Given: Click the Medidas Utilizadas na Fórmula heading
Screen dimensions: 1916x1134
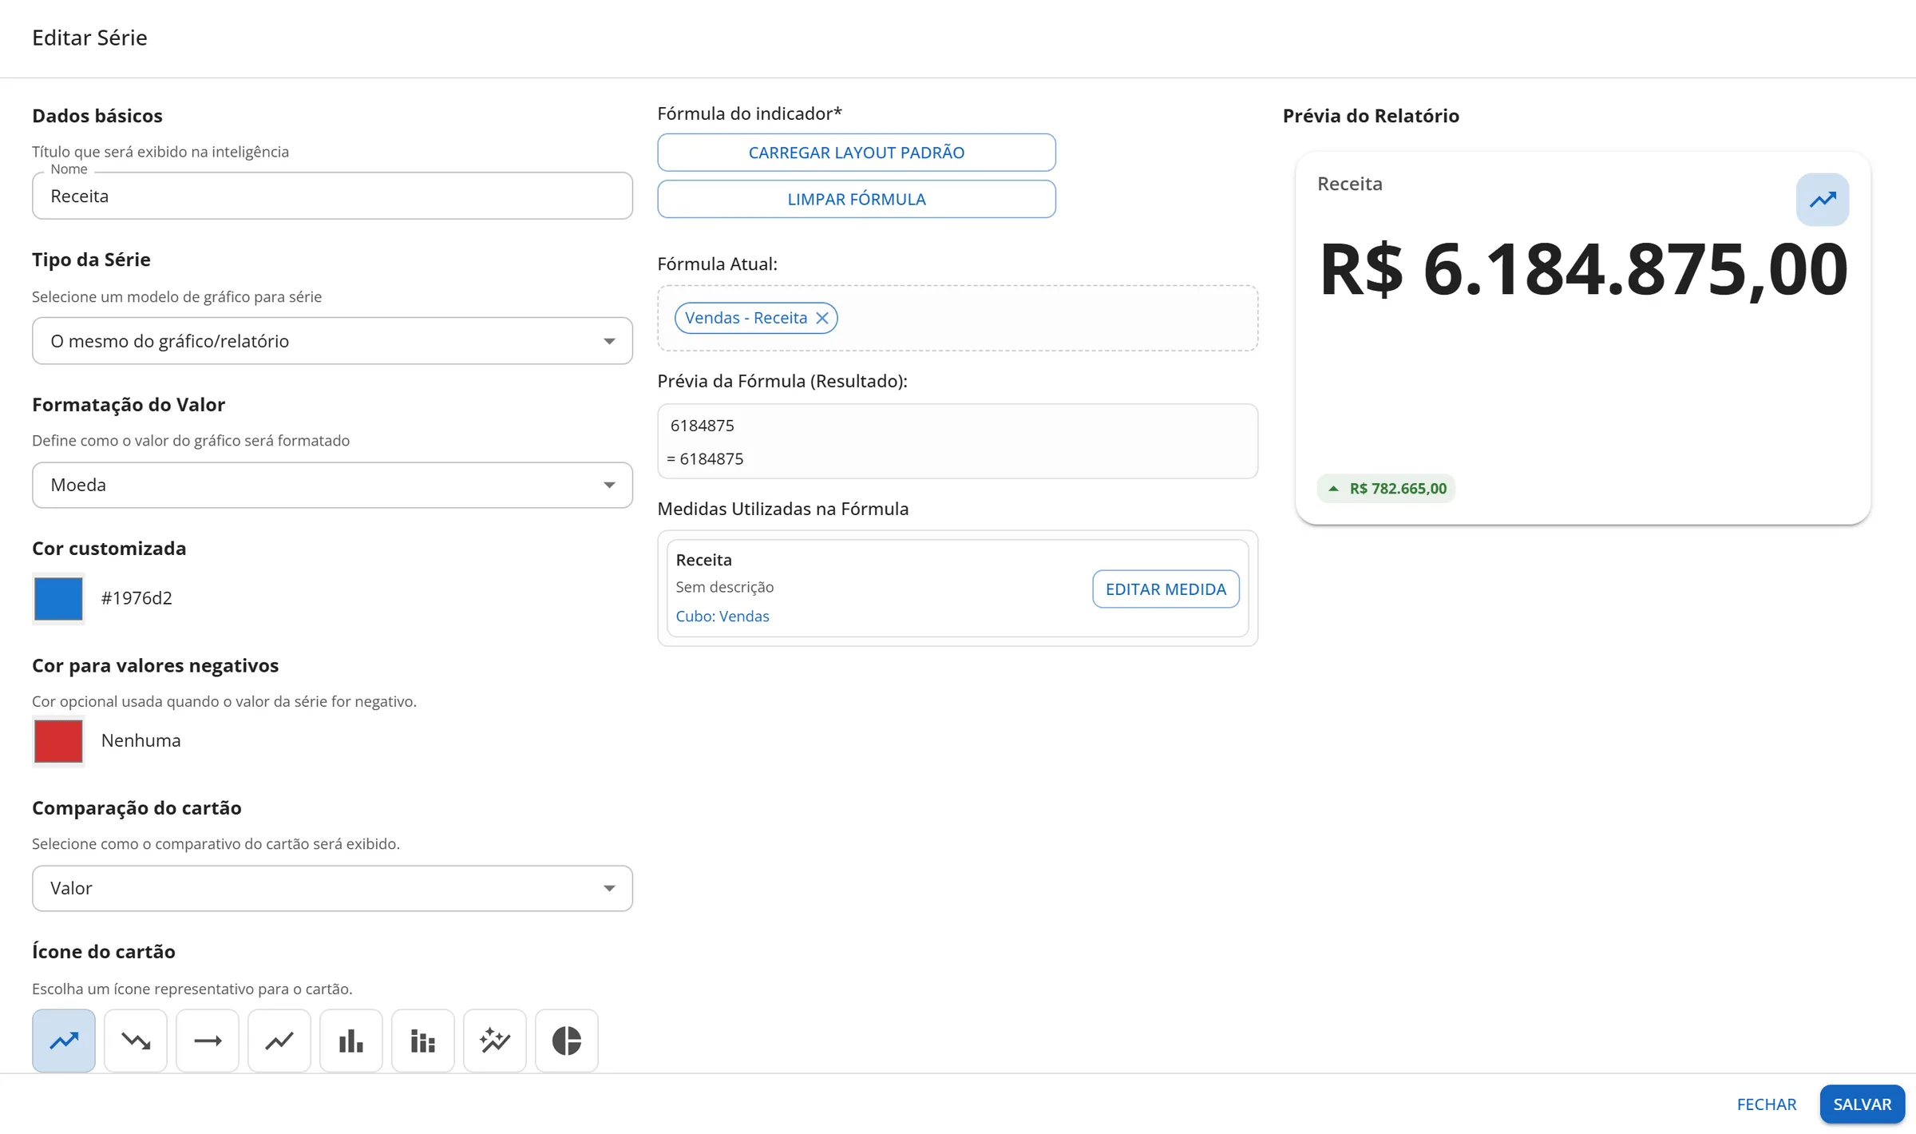Looking at the screenshot, I should pyautogui.click(x=783, y=509).
